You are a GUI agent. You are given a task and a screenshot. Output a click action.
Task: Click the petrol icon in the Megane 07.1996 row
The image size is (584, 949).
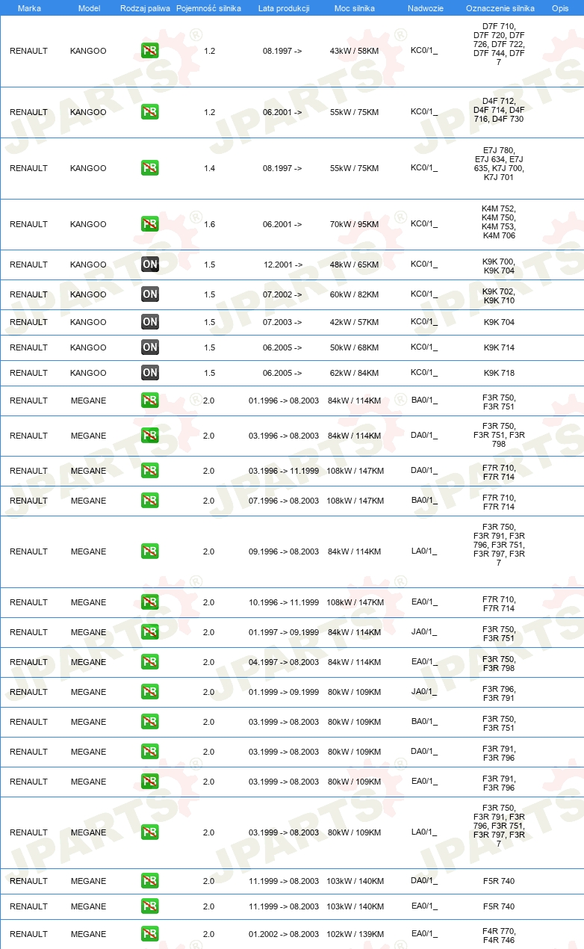point(150,501)
